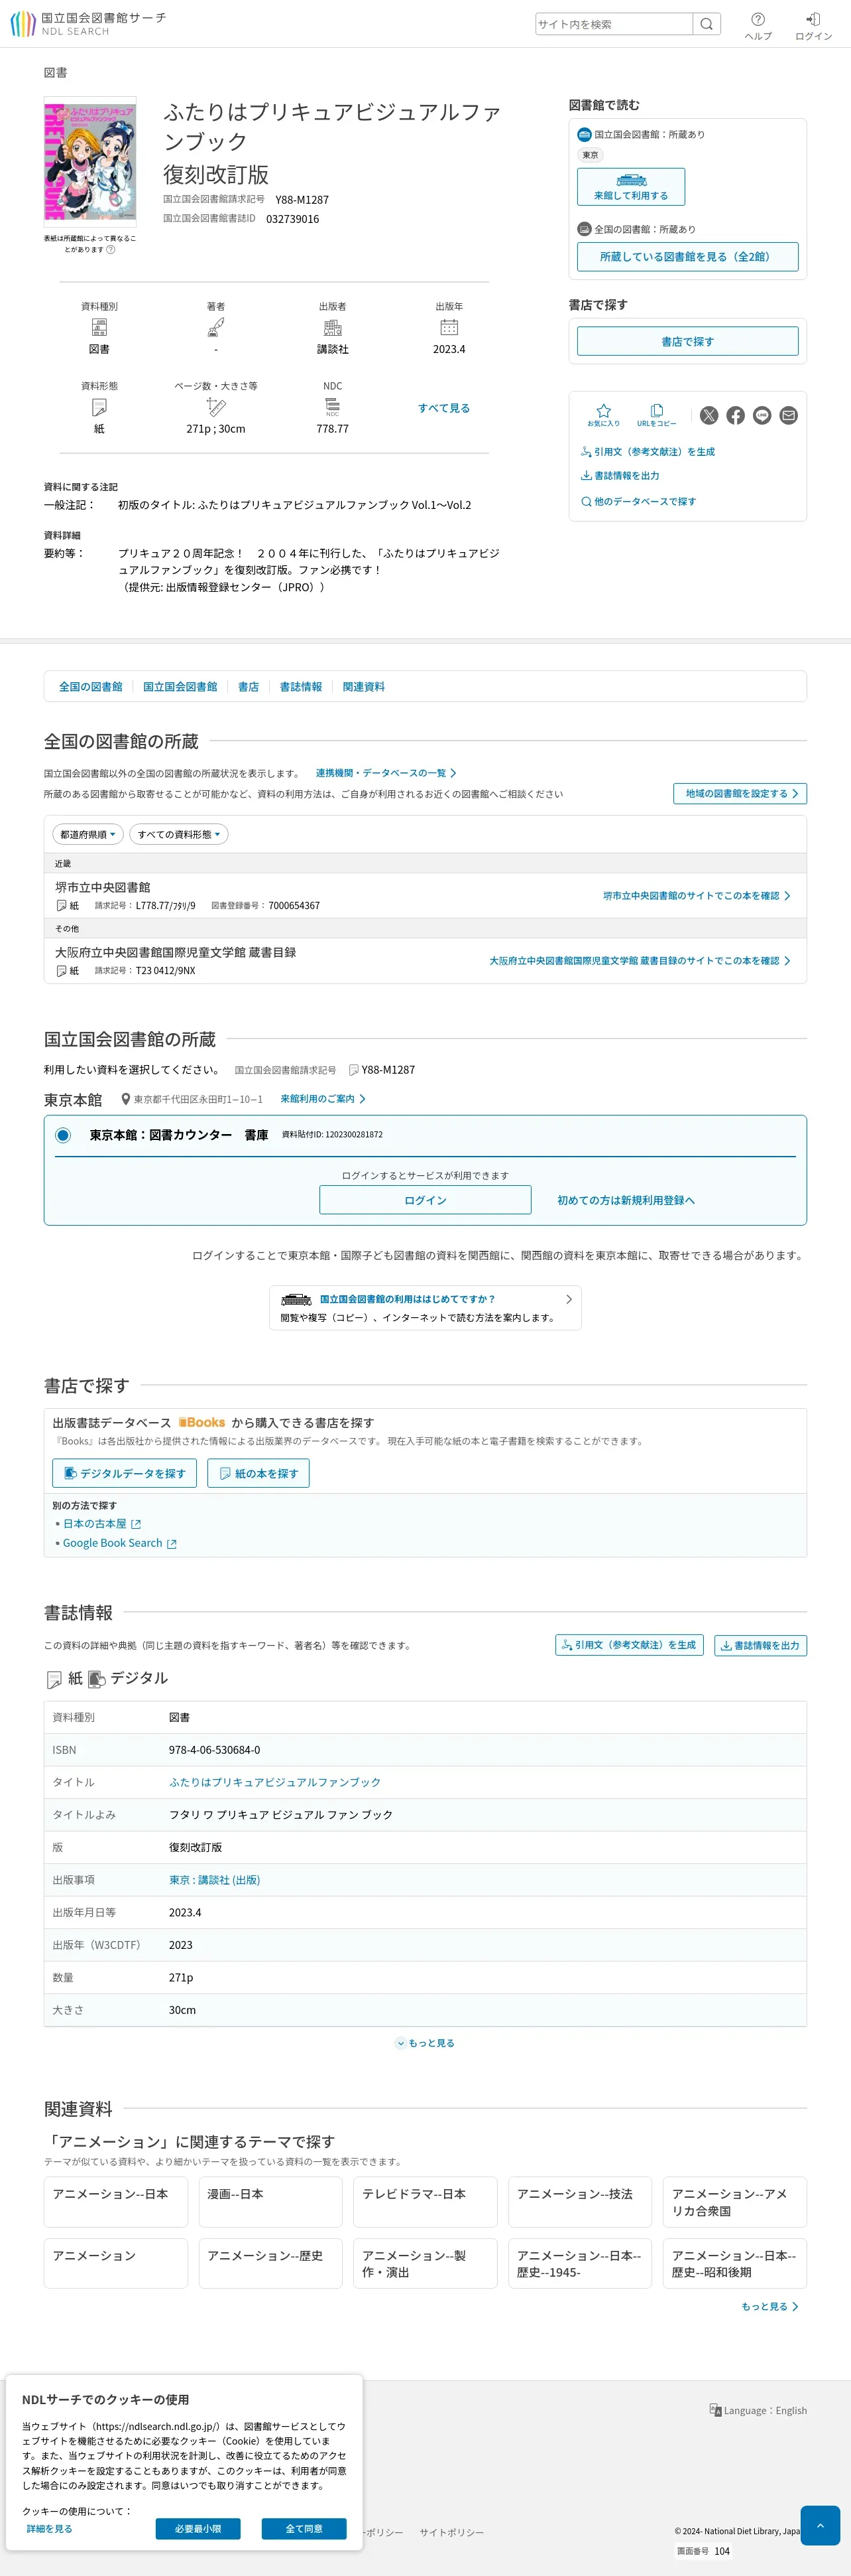851x2576 pixels.
Task: Click the ログイン header icon
Action: (x=813, y=26)
